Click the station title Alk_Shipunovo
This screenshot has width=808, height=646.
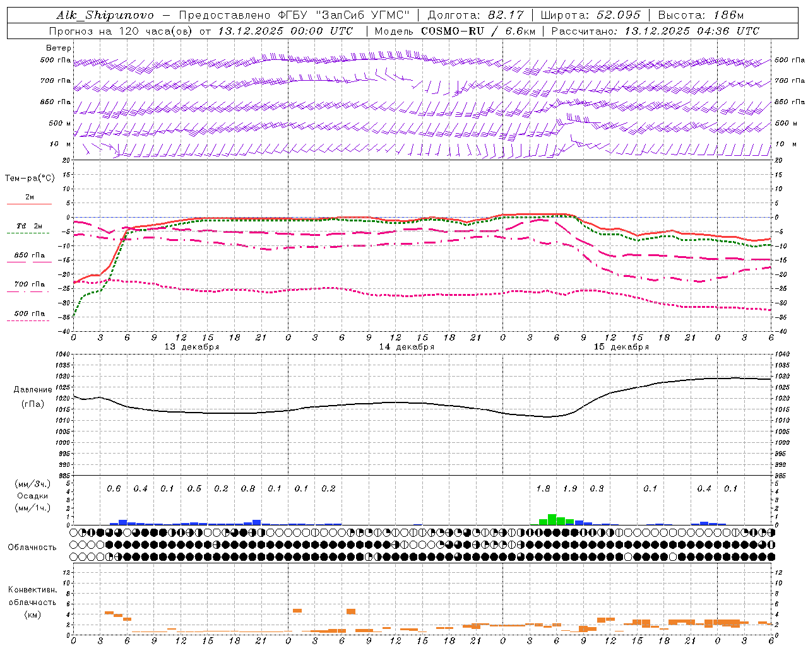[x=105, y=15]
